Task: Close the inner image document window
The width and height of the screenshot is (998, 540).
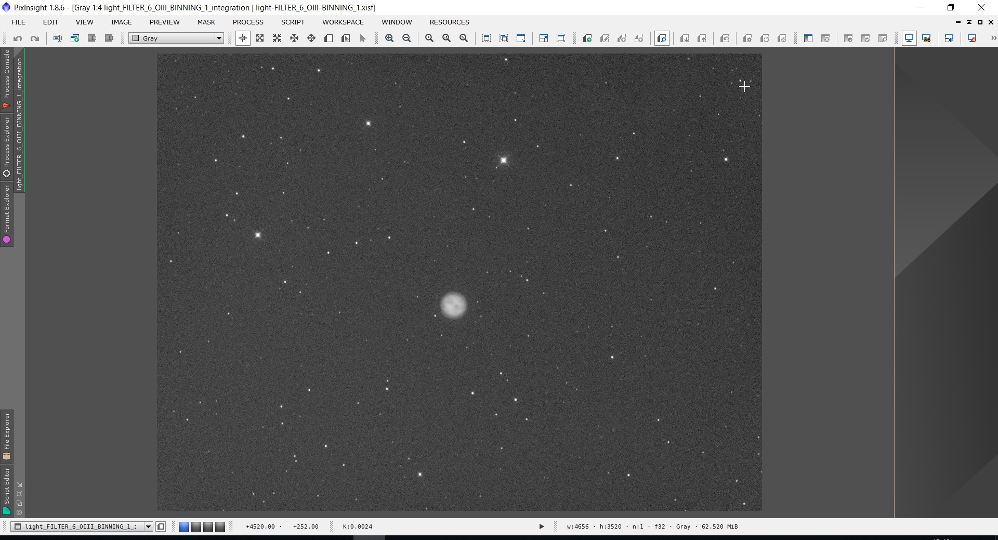Action: [991, 22]
